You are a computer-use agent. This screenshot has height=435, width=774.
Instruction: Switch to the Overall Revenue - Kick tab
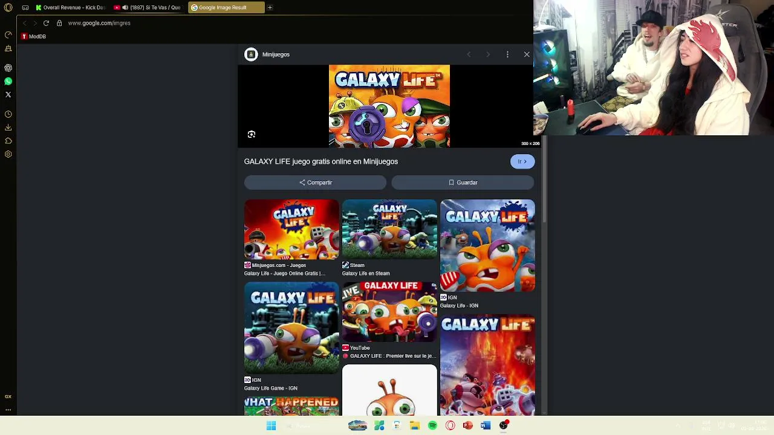(x=70, y=7)
